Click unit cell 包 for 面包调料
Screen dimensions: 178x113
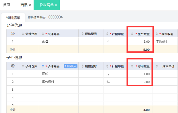pos(115,82)
